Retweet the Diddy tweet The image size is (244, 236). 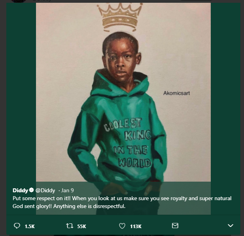[x=70, y=226]
